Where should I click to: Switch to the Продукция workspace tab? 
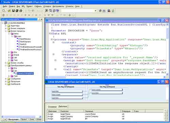coord(13,119)
